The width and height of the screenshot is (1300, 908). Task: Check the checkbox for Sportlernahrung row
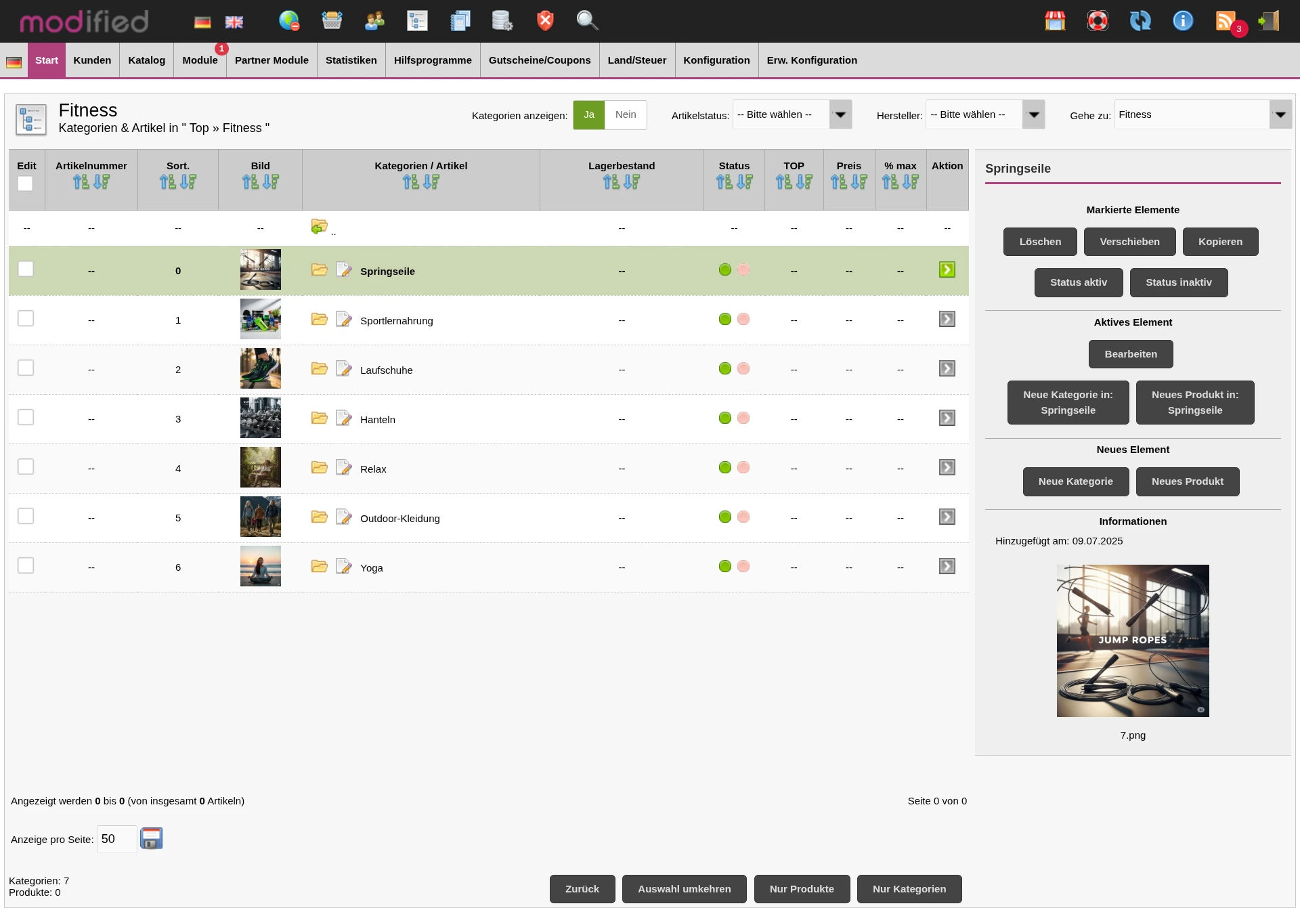[26, 319]
